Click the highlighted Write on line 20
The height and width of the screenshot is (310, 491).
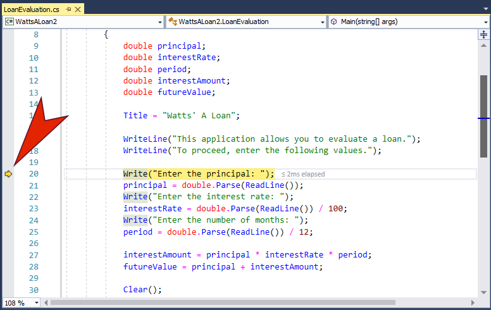135,174
